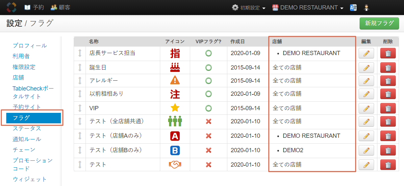Open プロモーションコード sidebar link
The image size is (404, 186).
click(33, 164)
